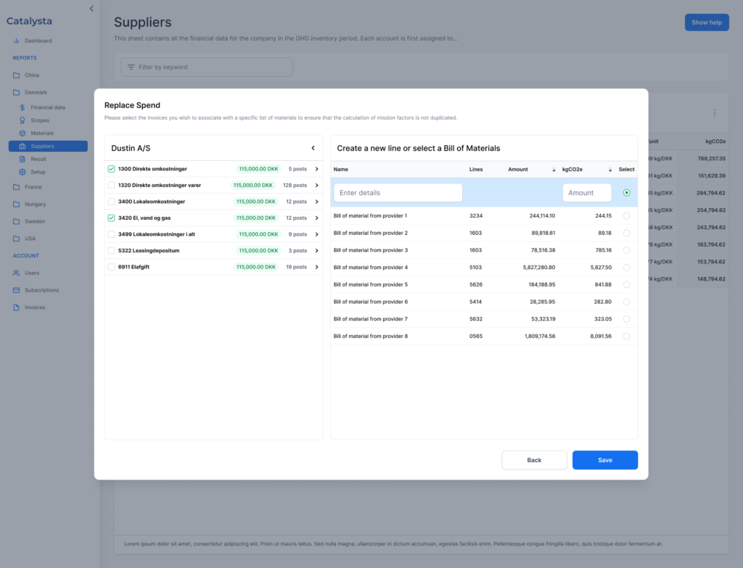Click the Scopes document icon in sidebar

[x=22, y=120]
